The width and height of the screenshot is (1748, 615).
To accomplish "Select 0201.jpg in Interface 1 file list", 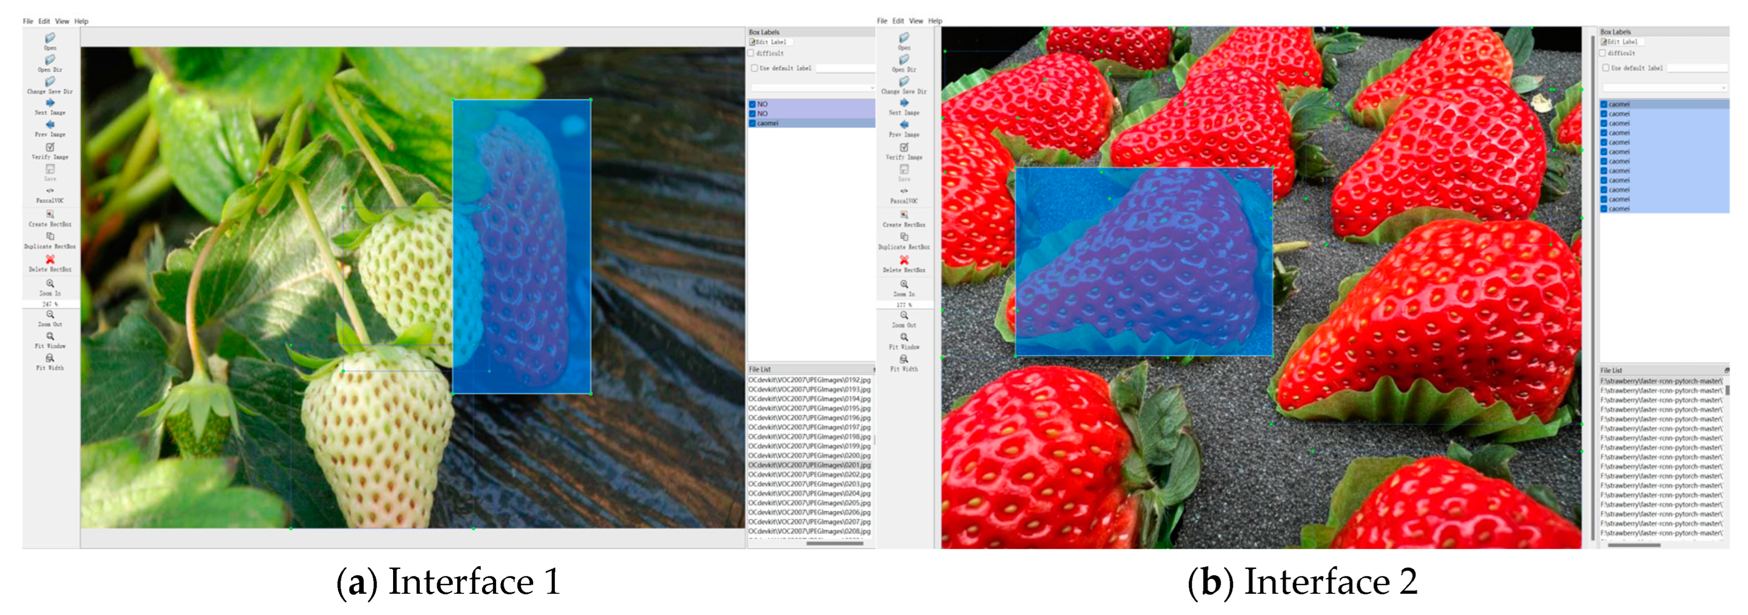I will 809,466.
